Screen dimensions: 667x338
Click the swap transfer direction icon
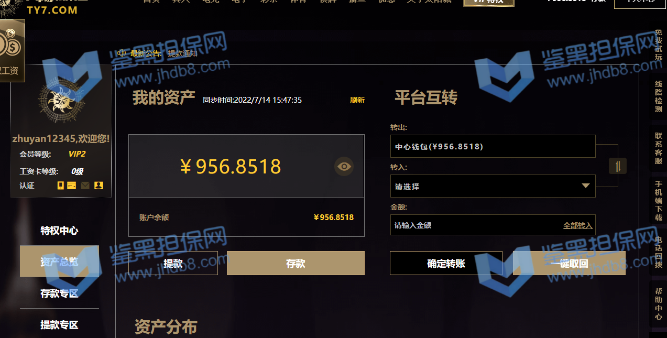click(618, 166)
